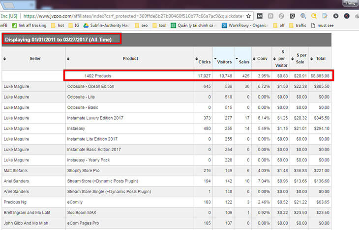Sort table by Clicks column
The width and height of the screenshot is (359, 230).
(x=203, y=59)
